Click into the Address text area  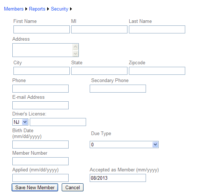click(x=42, y=50)
